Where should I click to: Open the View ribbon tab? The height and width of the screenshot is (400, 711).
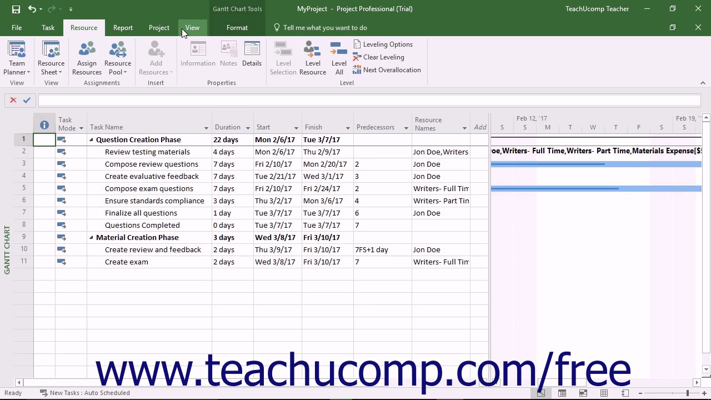[192, 28]
